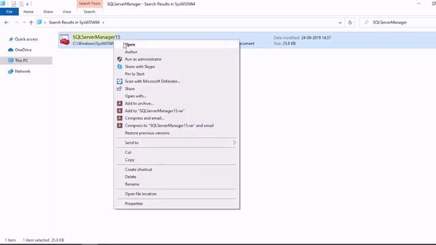Click the SQLServerManager search box
This screenshot has height=245, width=436.
398,22
